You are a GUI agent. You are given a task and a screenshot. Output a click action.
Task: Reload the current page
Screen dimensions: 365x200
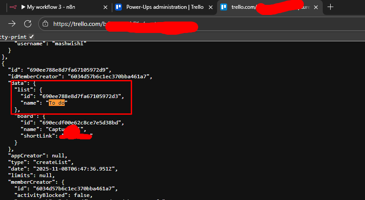click(x=28, y=24)
